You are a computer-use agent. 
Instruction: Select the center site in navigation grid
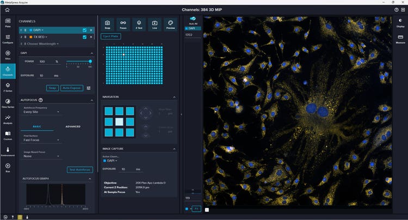[119, 122]
